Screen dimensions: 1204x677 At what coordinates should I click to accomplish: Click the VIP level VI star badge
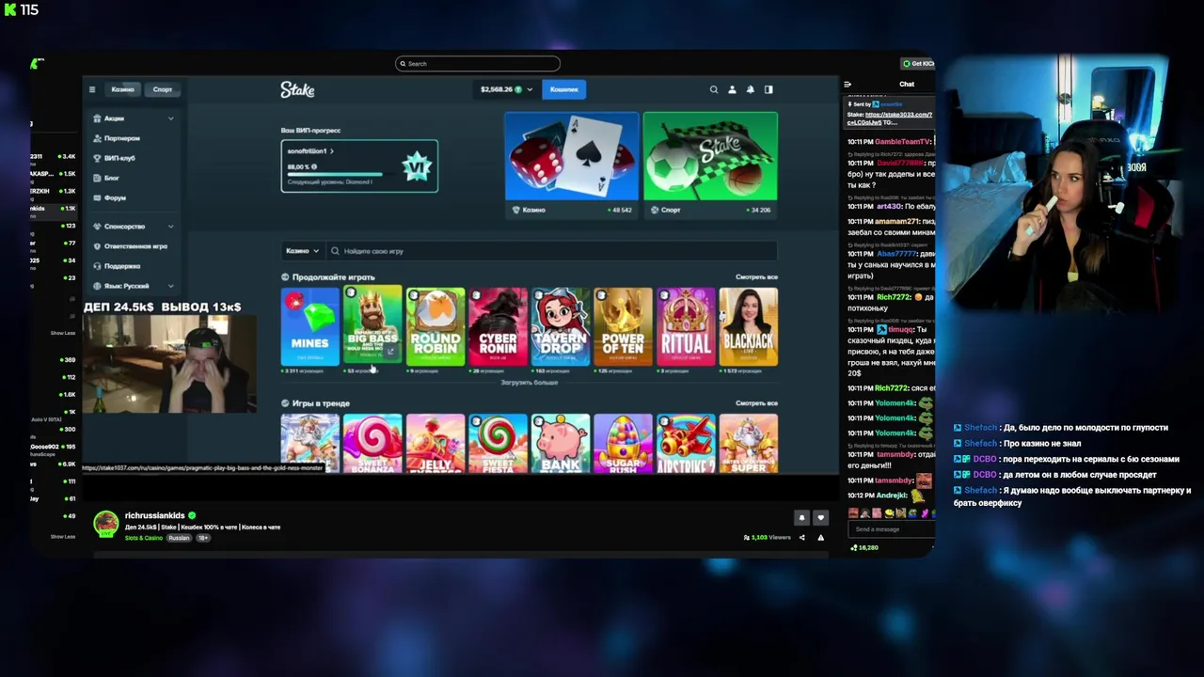[416, 167]
